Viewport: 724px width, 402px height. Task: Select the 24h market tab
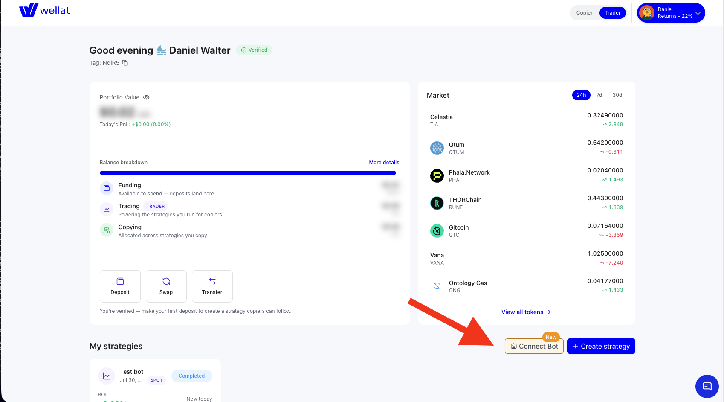pos(581,95)
